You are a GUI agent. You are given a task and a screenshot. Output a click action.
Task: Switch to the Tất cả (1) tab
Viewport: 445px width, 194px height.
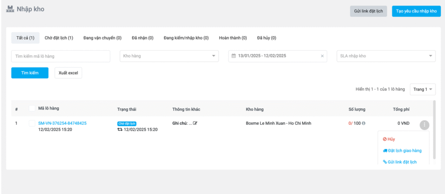(x=25, y=38)
